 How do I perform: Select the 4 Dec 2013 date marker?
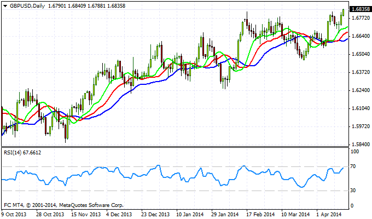coord(119,215)
